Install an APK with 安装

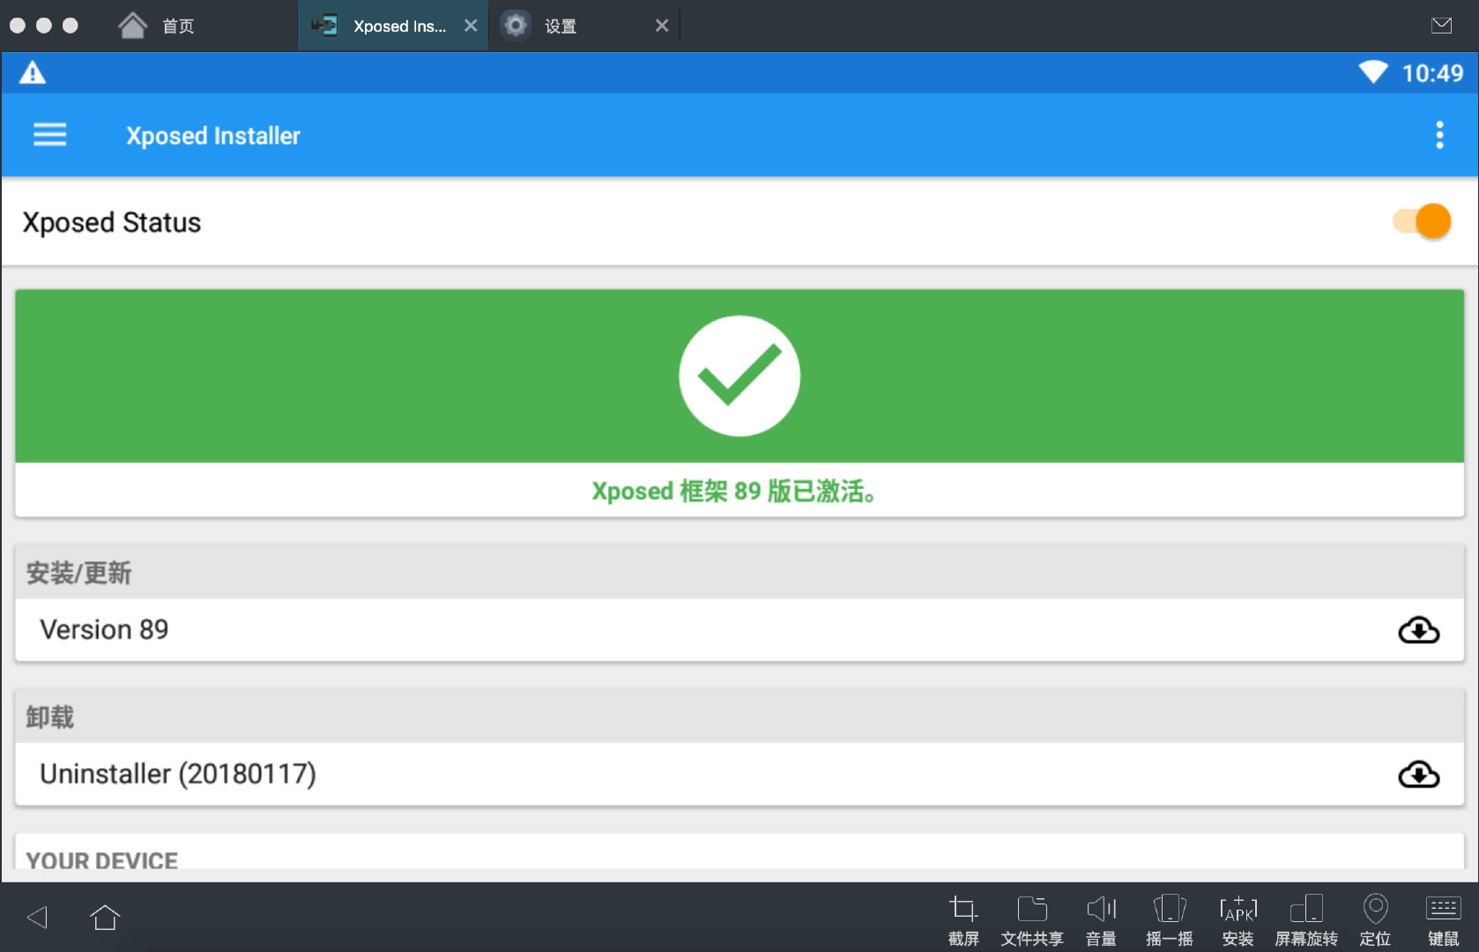(1238, 919)
